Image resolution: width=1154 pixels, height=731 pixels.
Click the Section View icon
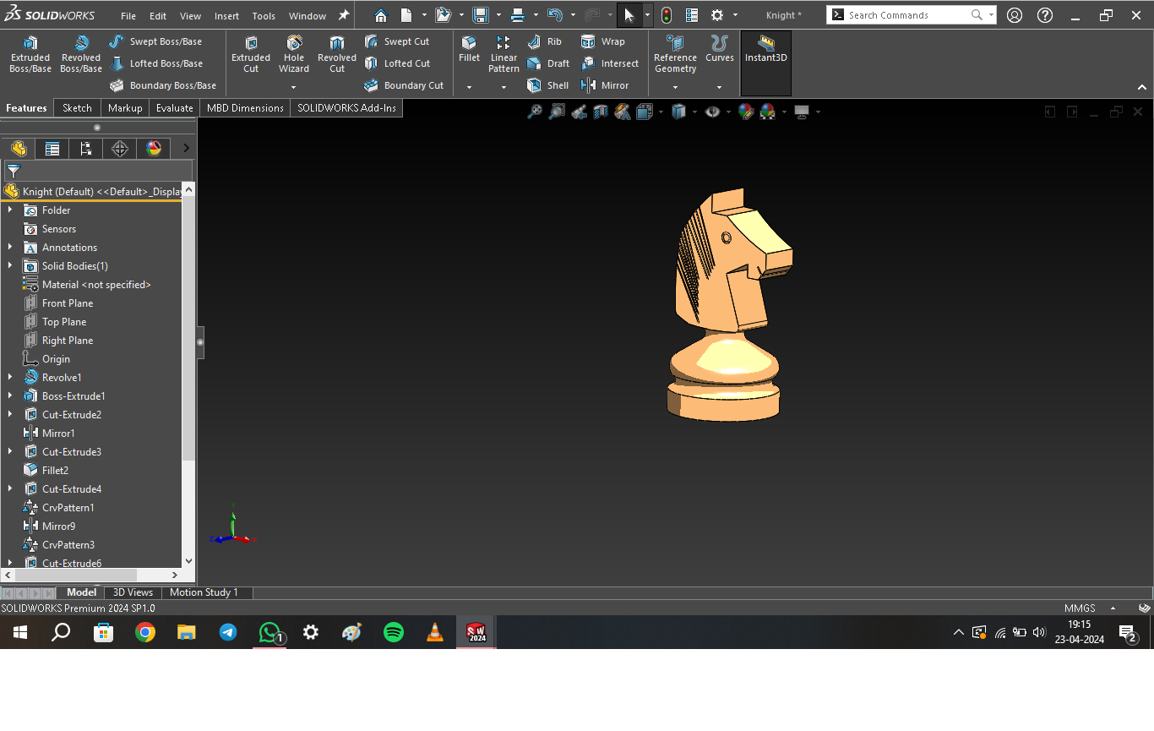(x=601, y=112)
